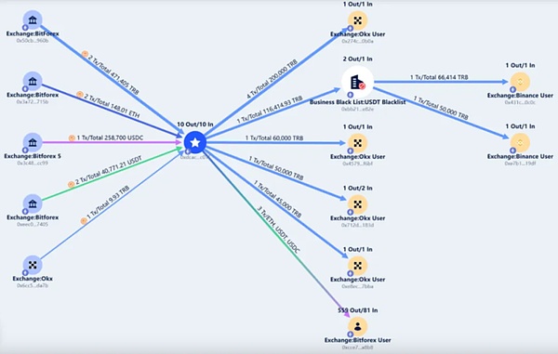Click the 148.01 ETH edge label
558x354 pixels.
113,106
